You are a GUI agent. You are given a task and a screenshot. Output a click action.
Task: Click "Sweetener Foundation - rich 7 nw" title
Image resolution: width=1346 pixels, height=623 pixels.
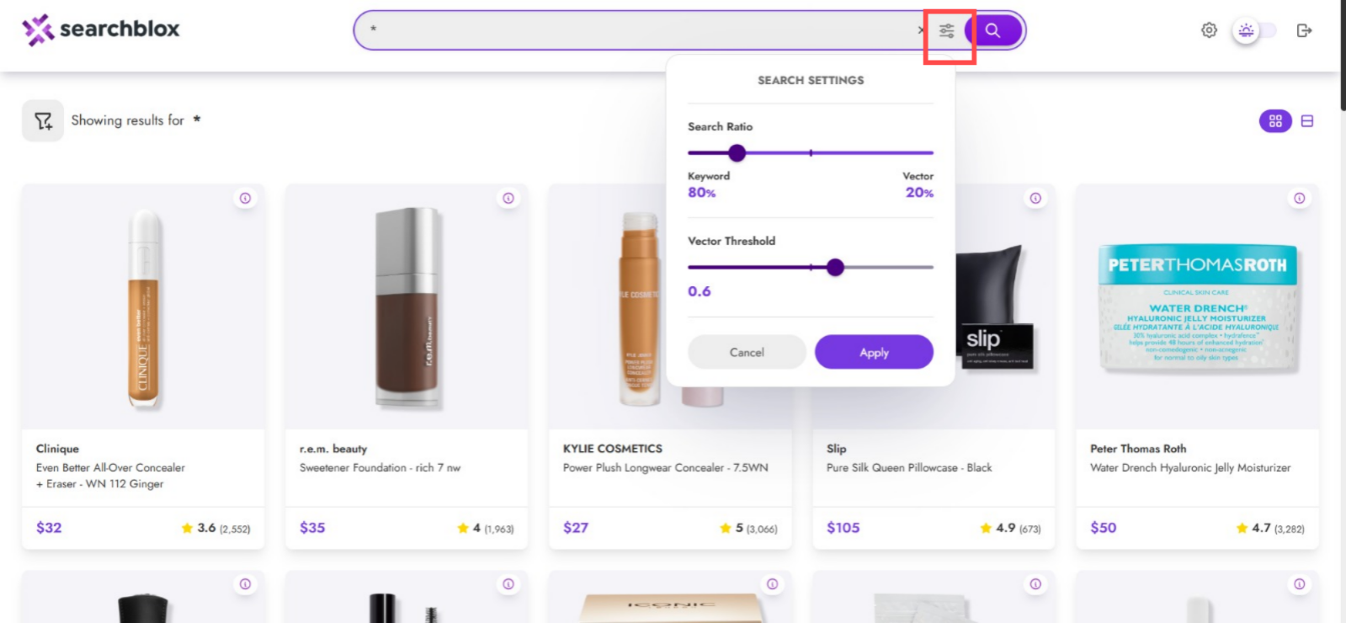point(380,468)
